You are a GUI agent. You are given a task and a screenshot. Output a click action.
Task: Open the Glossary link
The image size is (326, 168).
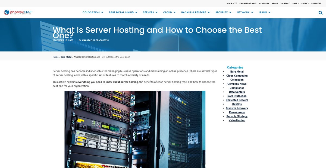(264, 4)
